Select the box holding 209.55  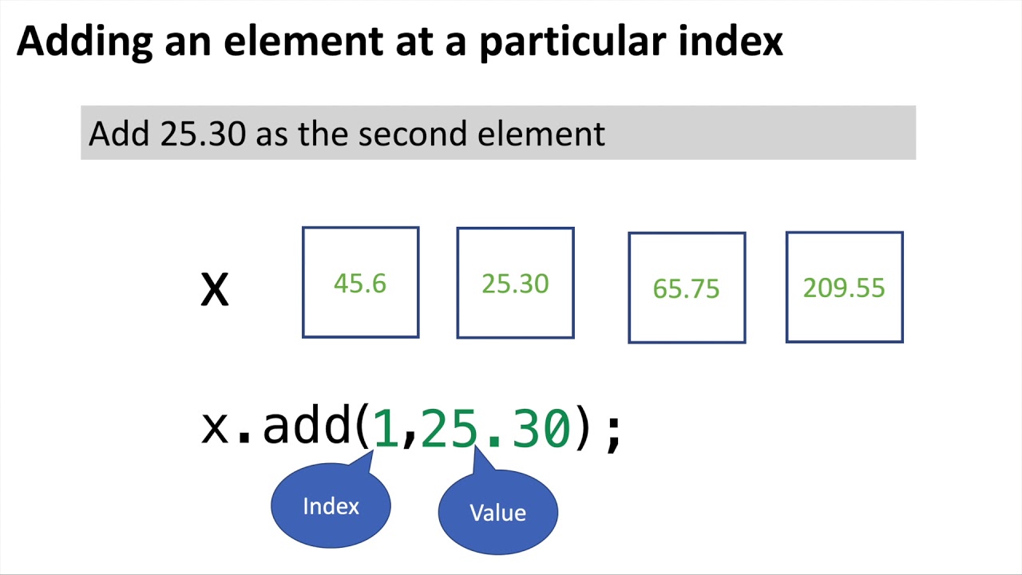pos(844,287)
